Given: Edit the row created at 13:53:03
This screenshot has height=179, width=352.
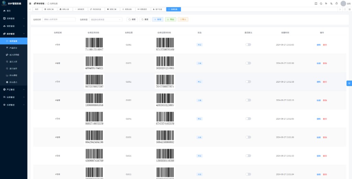Looking at the screenshot, I should point(319,45).
